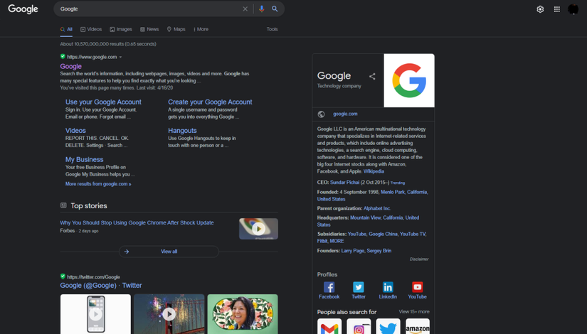The image size is (587, 334).
Task: Open the Hangouts sitelink
Action: tap(182, 131)
